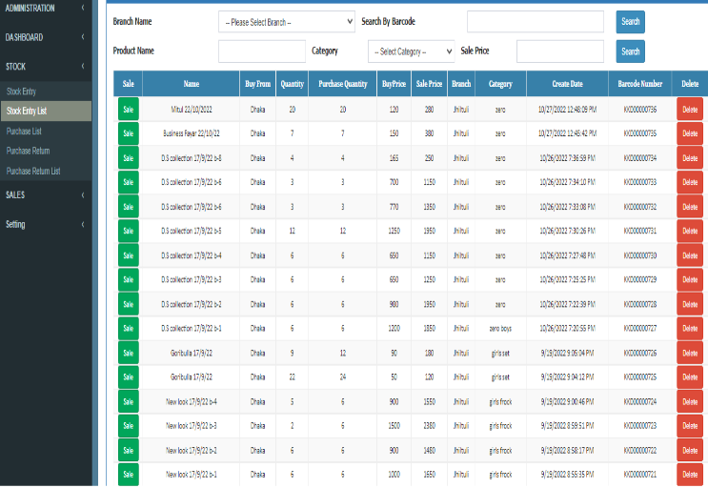
Task: Click Search button next to barcode field
Action: (630, 22)
